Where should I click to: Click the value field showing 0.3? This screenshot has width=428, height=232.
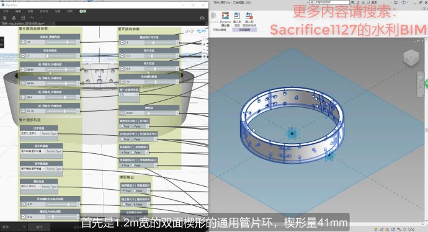[135, 69]
